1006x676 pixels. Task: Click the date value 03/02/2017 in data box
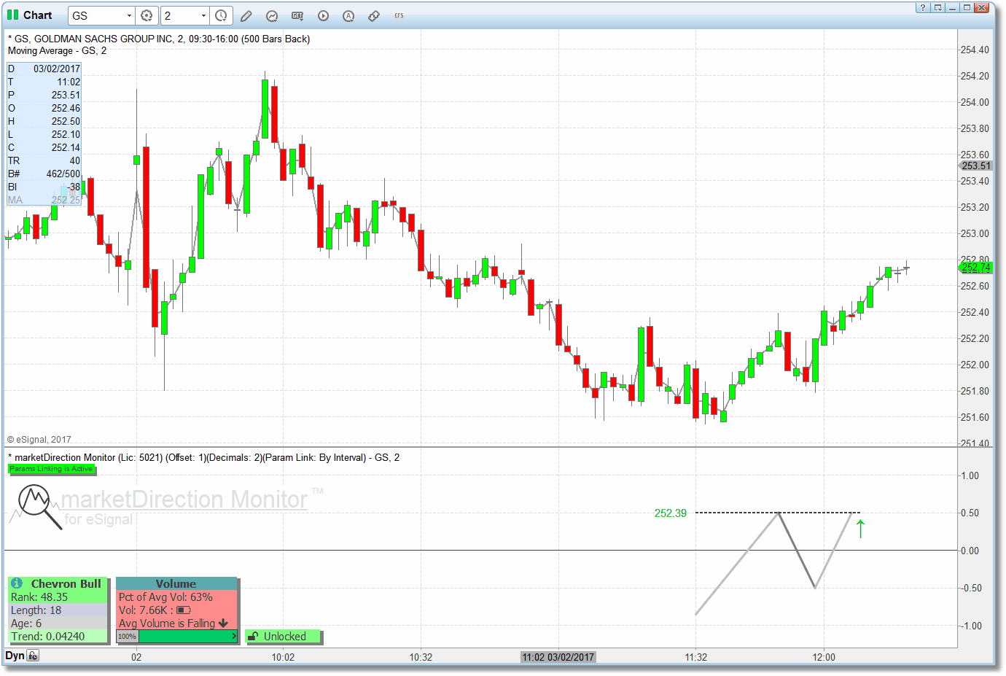click(57, 69)
